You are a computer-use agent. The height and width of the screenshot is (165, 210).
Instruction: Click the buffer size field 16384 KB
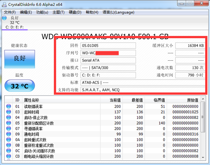coord(190,46)
